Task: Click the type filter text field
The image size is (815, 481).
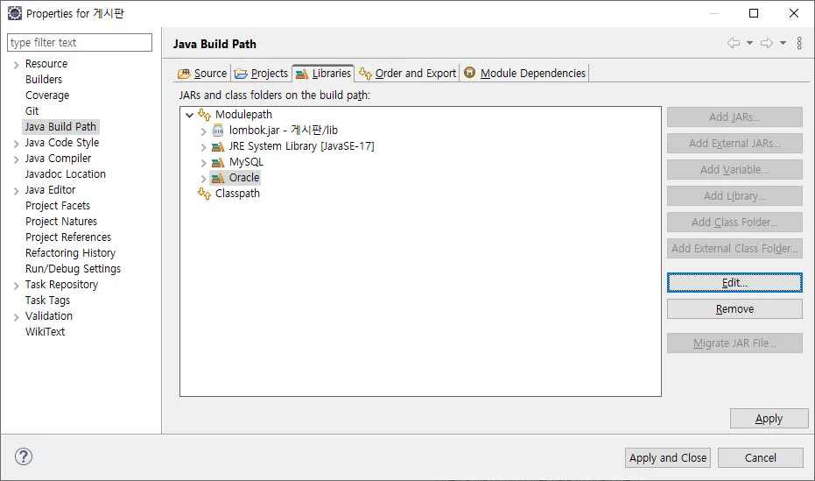Action: (x=79, y=42)
